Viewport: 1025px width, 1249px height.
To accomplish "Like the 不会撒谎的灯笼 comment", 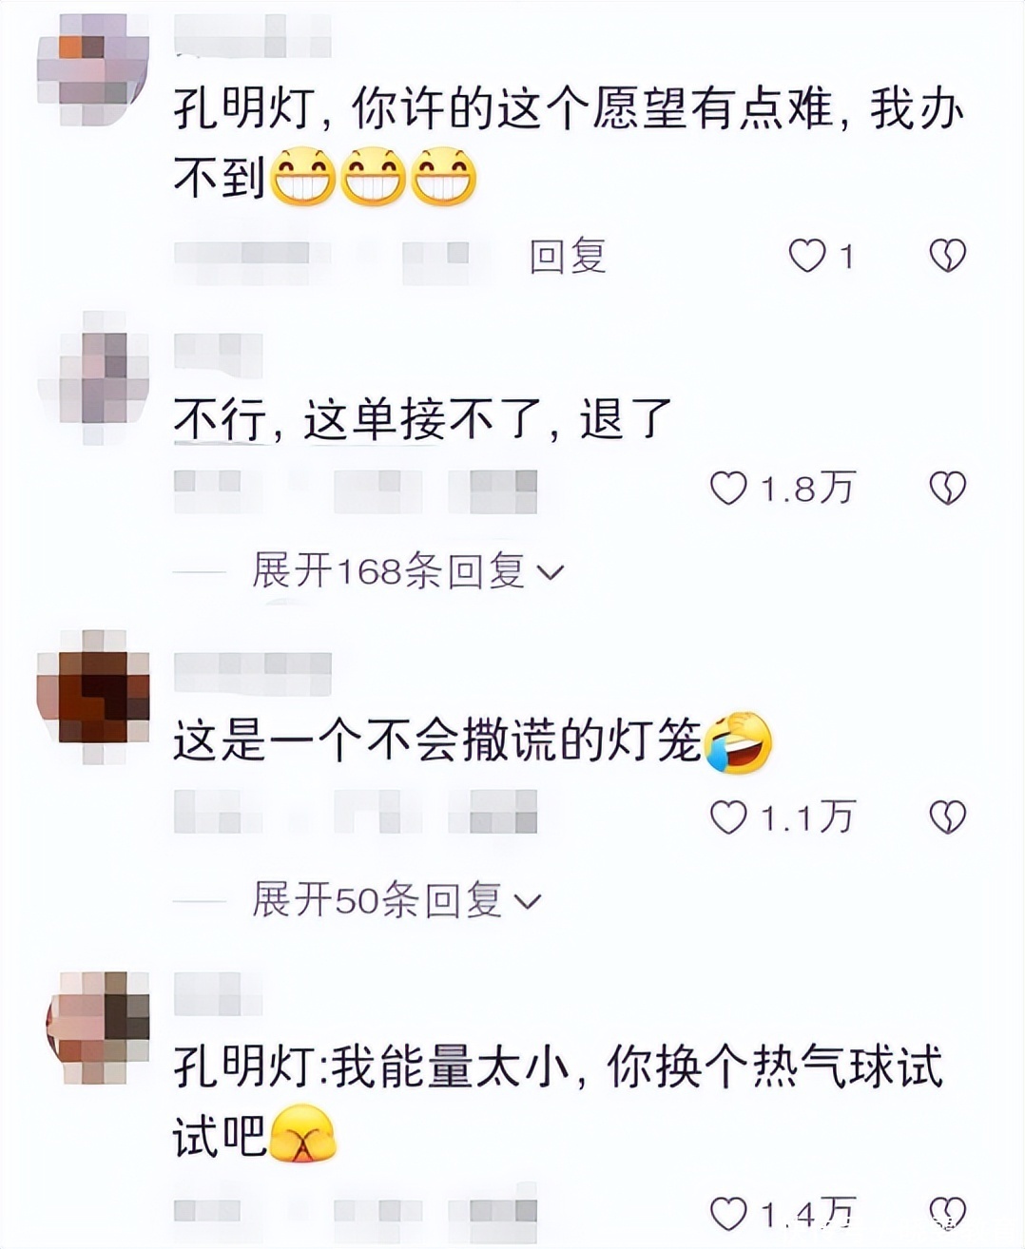I will point(729,817).
